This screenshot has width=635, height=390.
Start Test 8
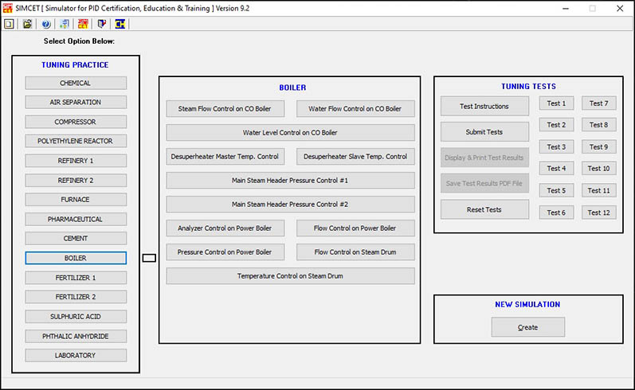pos(599,125)
